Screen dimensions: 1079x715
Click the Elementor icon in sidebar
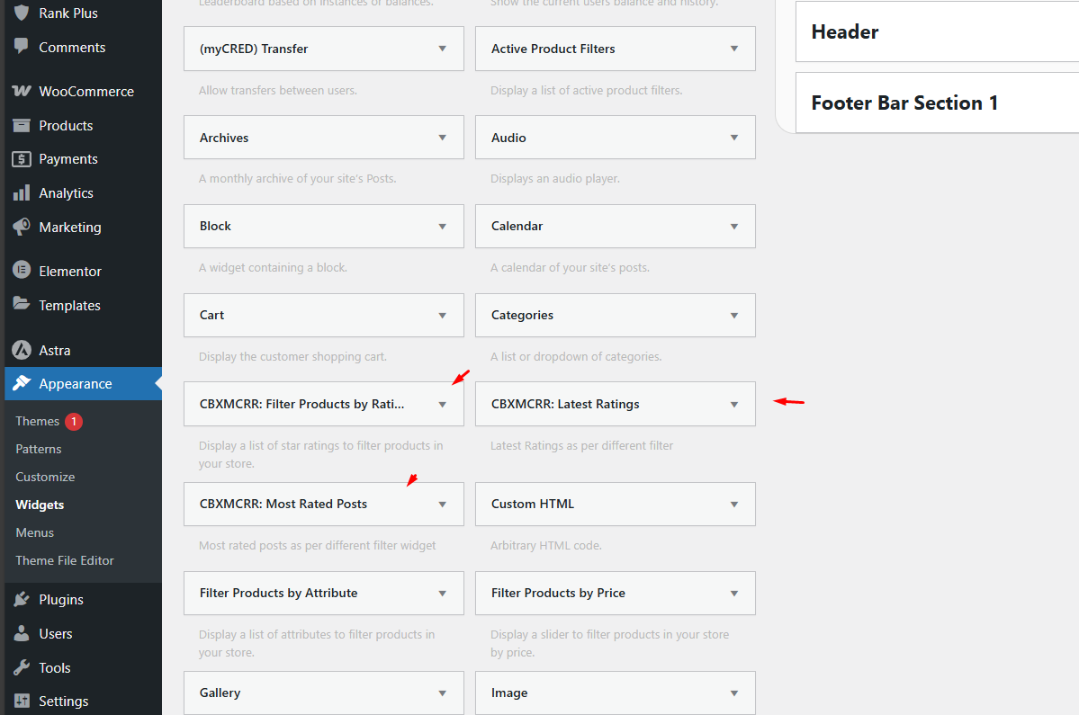tap(22, 272)
